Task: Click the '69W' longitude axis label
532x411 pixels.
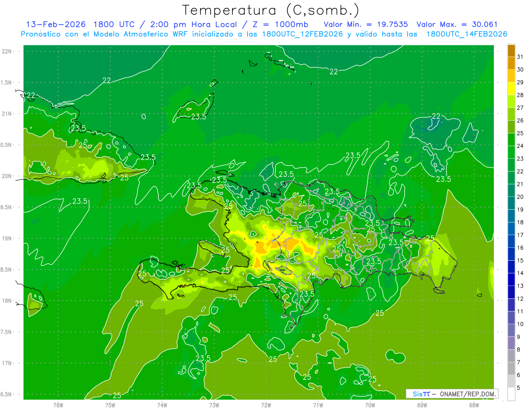Action: 422,405
